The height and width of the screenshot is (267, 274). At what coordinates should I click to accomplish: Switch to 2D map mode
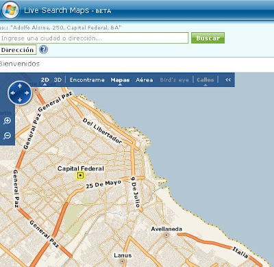(45, 80)
